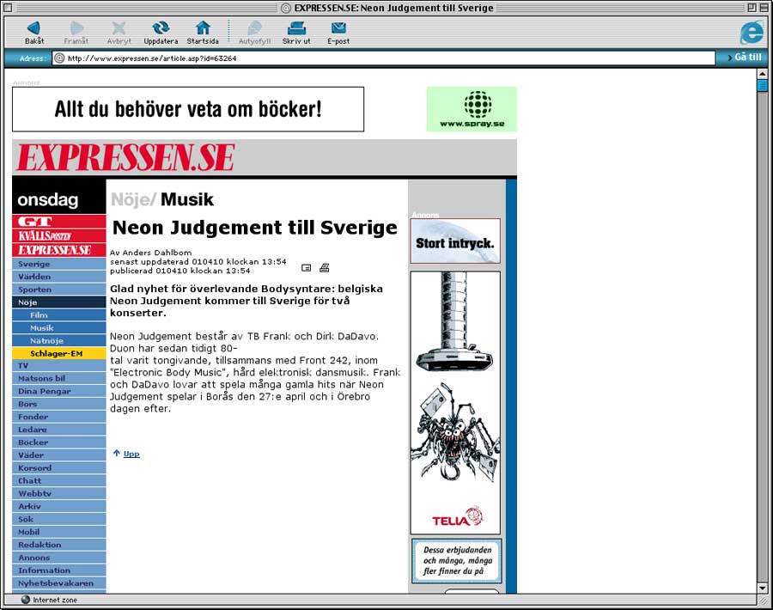Open the Väder section
Image resolution: width=773 pixels, height=610 pixels.
[58, 455]
